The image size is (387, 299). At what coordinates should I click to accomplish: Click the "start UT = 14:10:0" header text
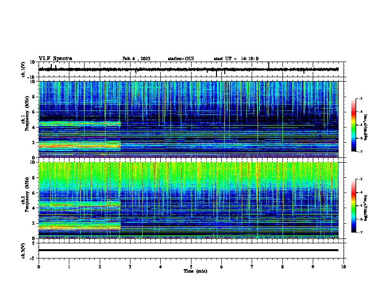[236, 59]
